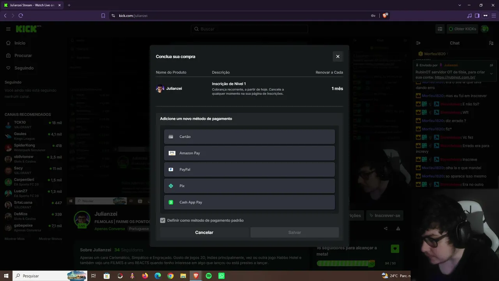Open a new browser tab

69,5
